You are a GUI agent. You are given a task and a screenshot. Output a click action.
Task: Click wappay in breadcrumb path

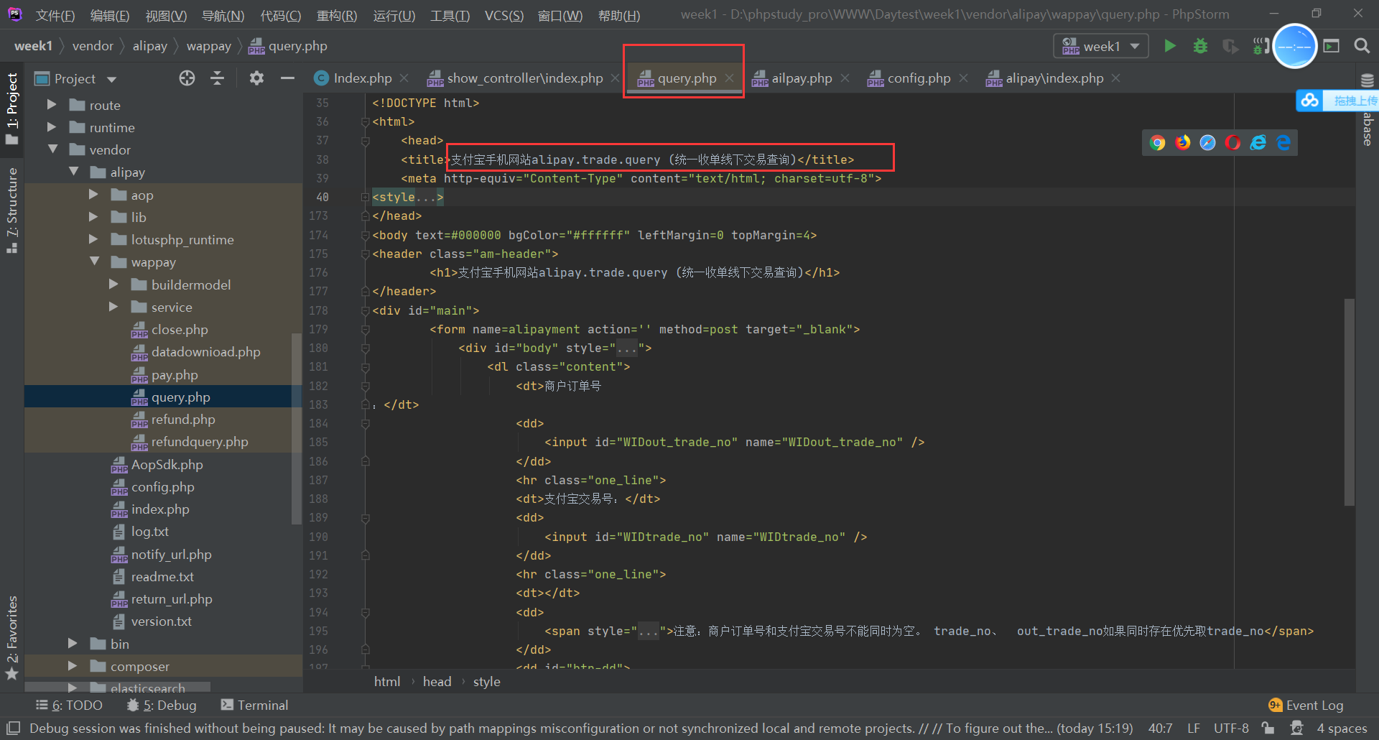(x=208, y=46)
